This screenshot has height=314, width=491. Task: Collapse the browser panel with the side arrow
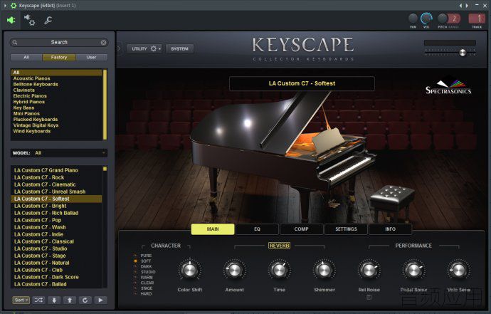coord(119,48)
